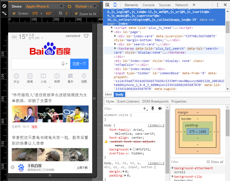Click the 手机百度 app logo icon
230x181 pixels.
click(21, 167)
